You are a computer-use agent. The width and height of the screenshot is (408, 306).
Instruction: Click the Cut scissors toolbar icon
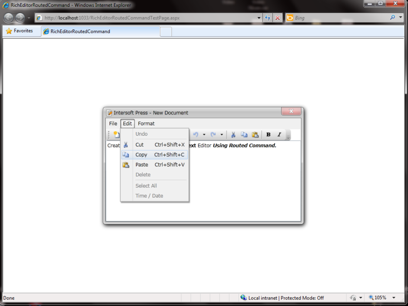pos(233,134)
